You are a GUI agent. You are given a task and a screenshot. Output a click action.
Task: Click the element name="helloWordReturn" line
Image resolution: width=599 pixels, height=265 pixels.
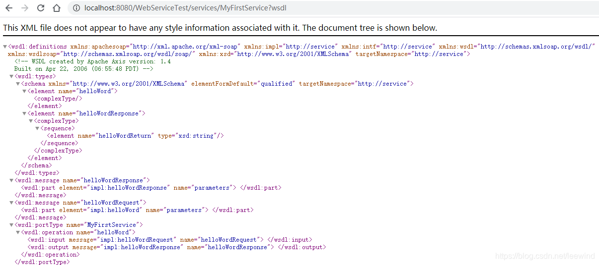[x=136, y=136]
